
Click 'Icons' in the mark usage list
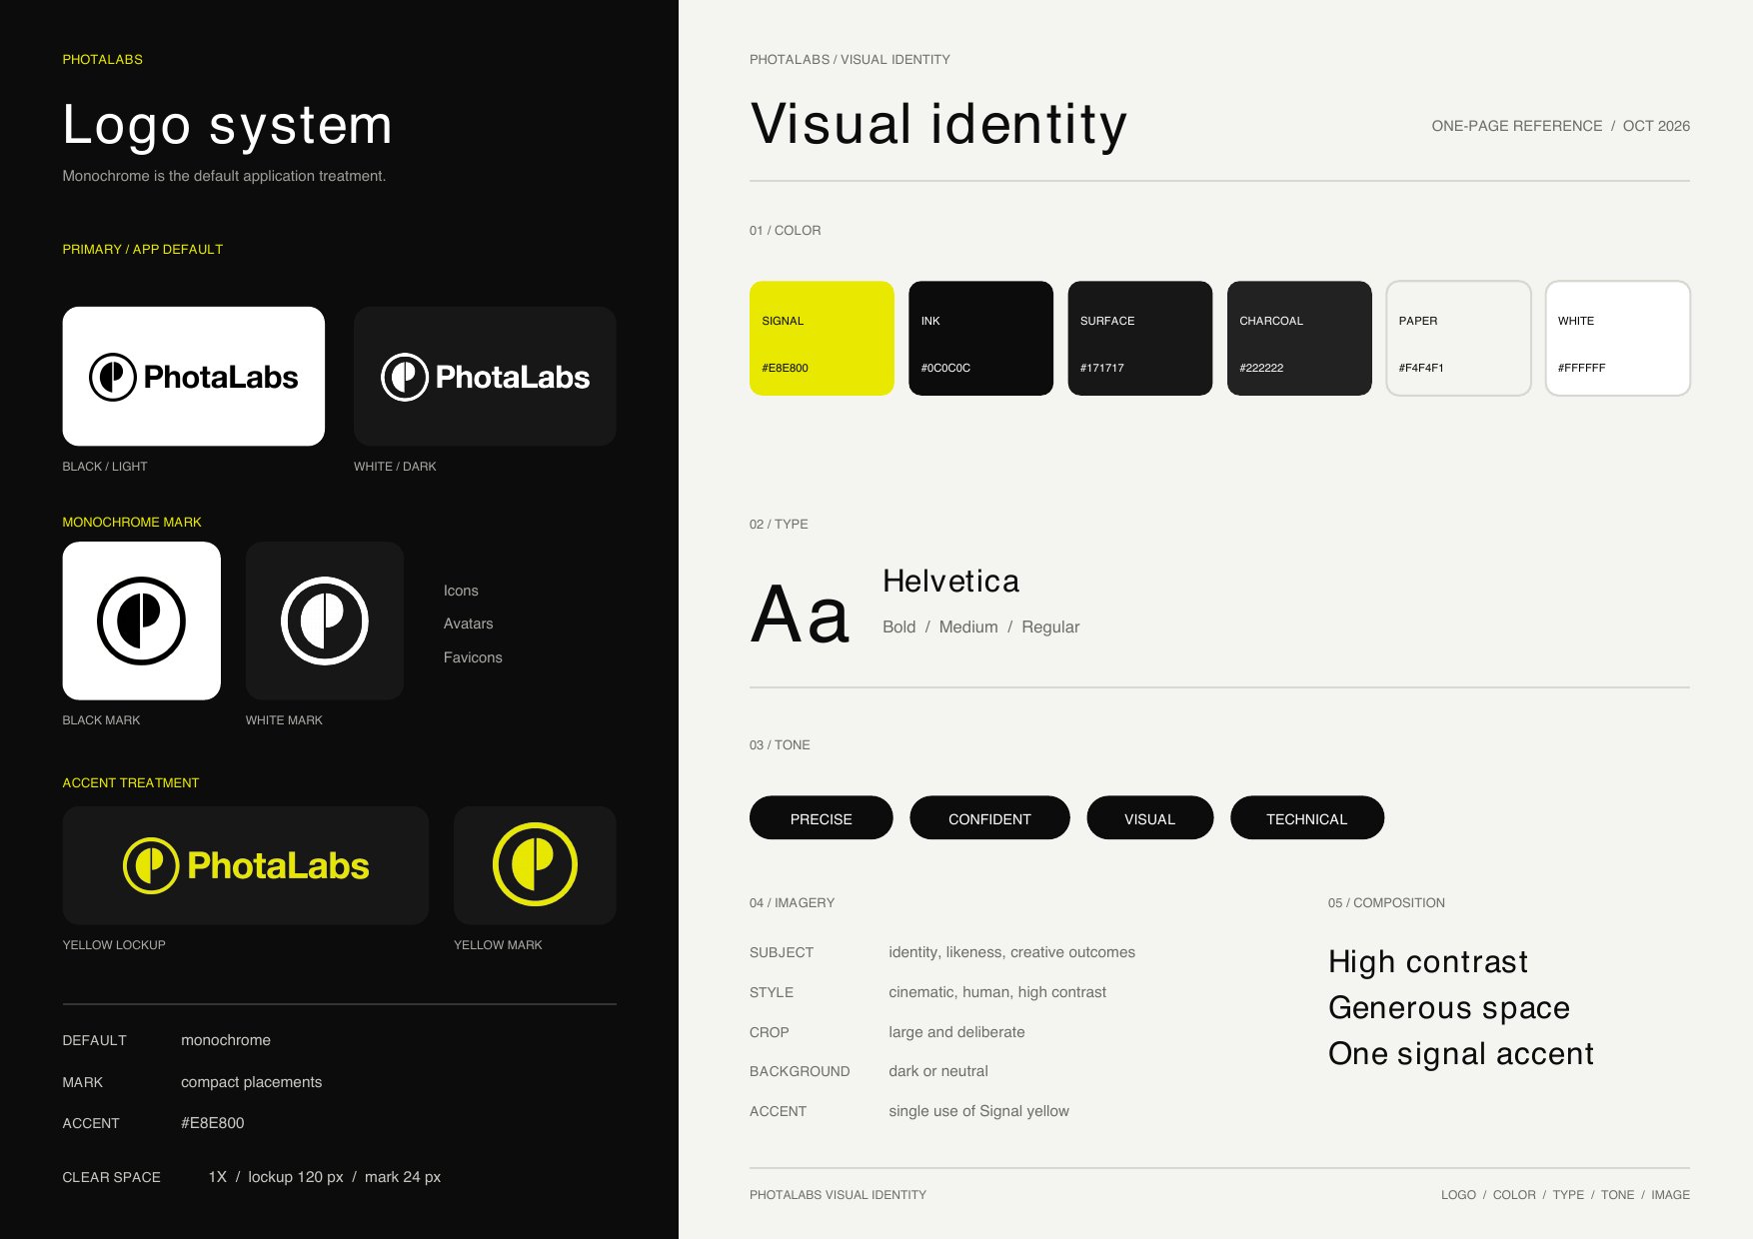(461, 591)
